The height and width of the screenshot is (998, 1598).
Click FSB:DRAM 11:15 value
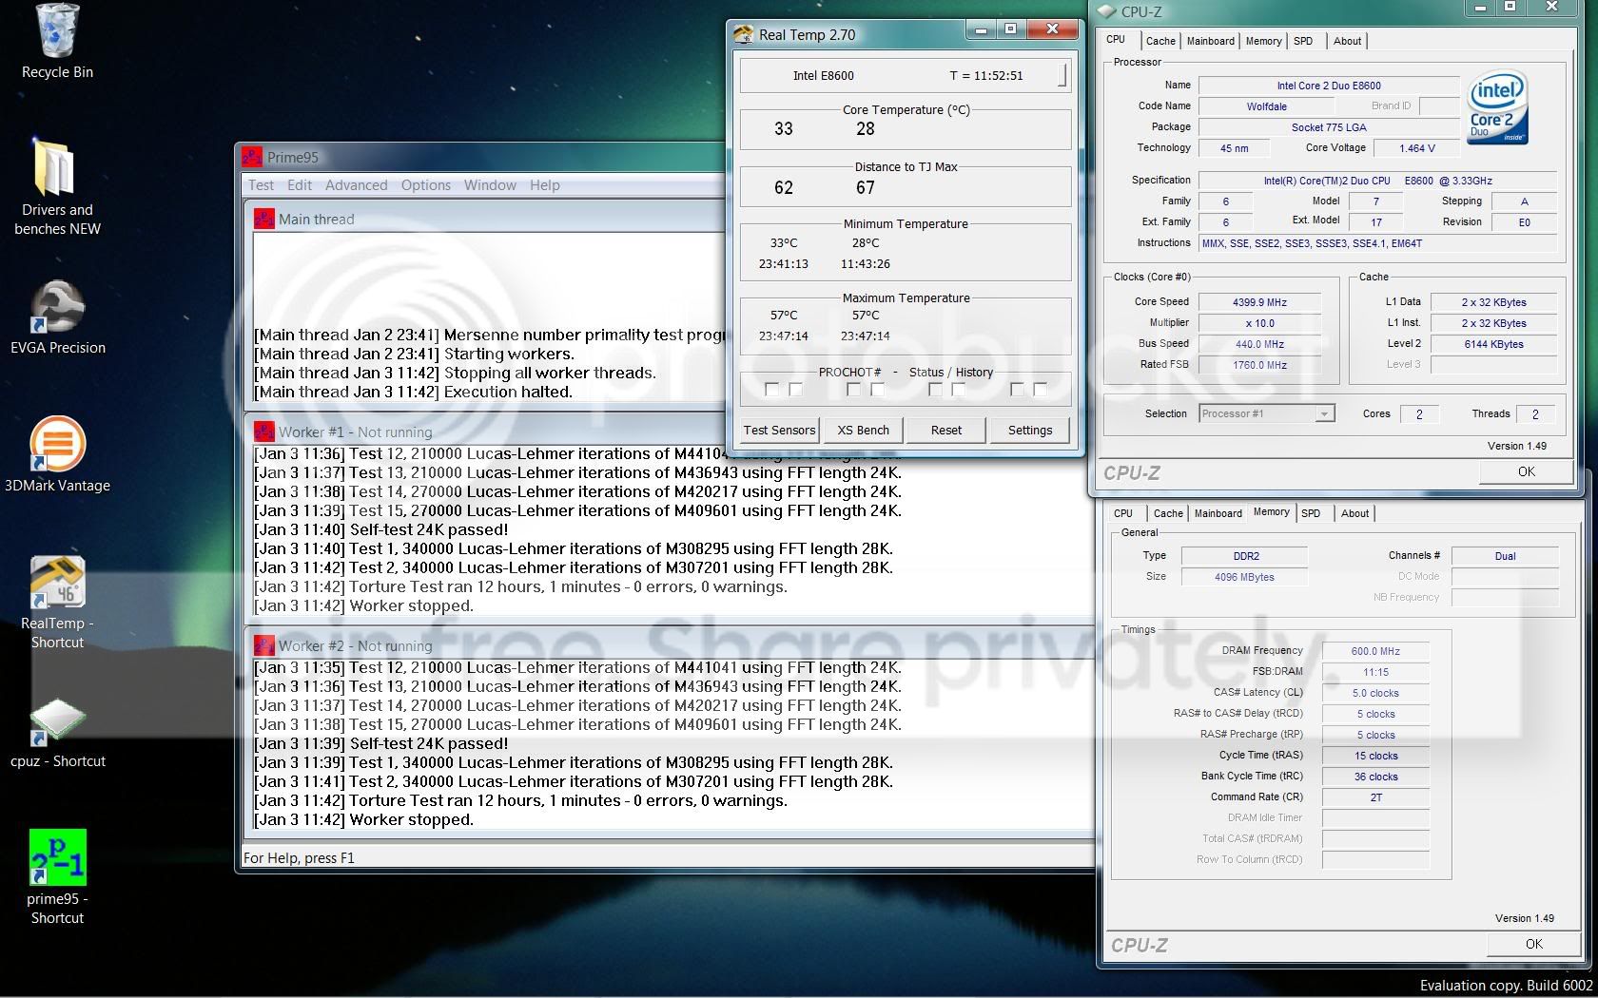point(1375,672)
